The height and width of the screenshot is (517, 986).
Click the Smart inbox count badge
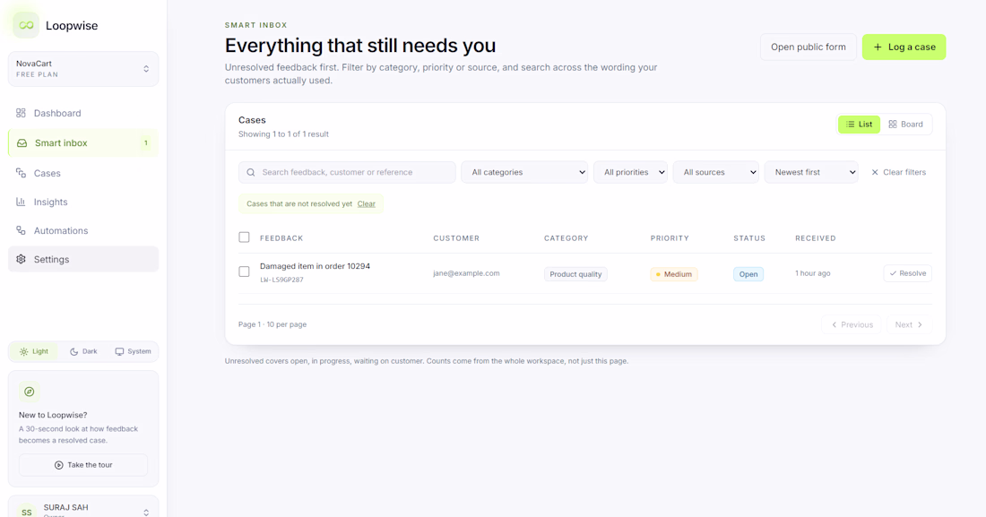point(146,142)
